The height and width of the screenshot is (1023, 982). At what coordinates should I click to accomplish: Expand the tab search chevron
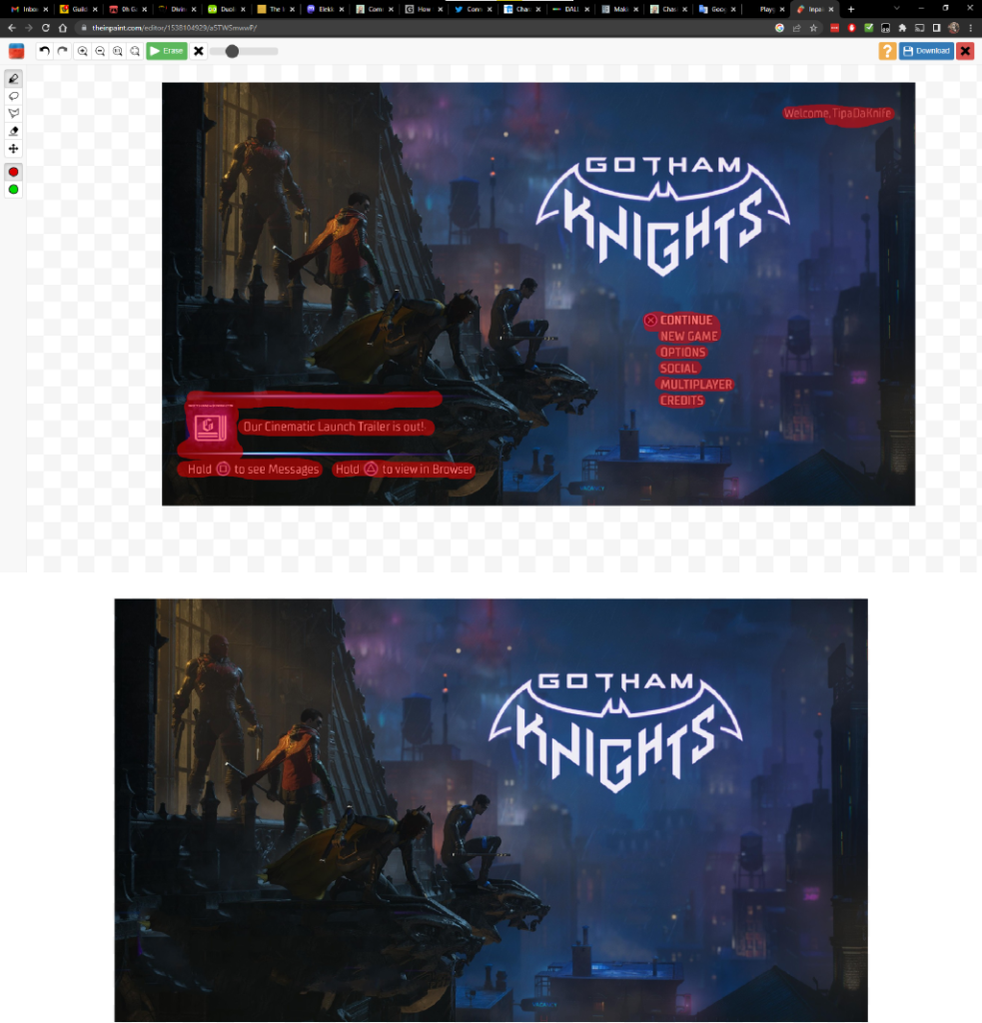pyautogui.click(x=896, y=8)
